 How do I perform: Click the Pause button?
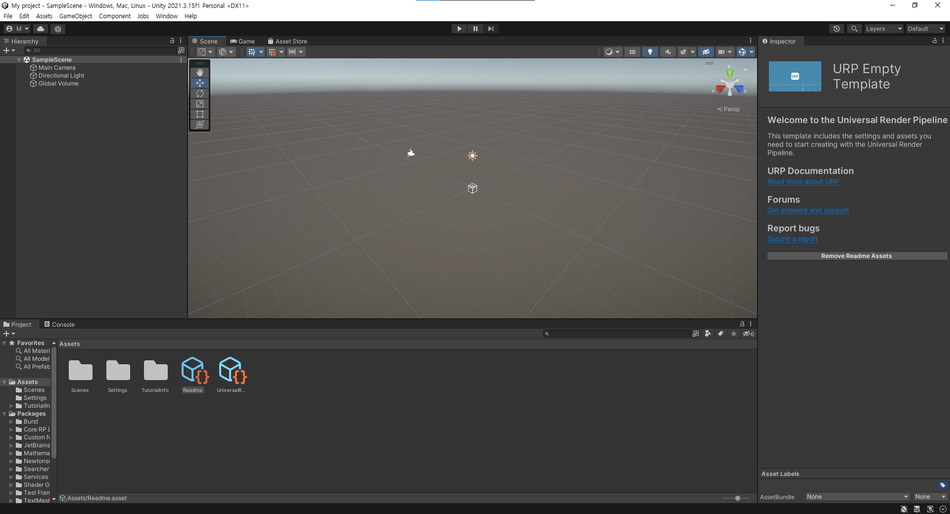point(475,29)
